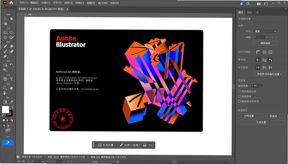Viewport: 288px width, 164px height.
Task: Expand the toolbar double-arrow at top left
Action: [3, 7]
